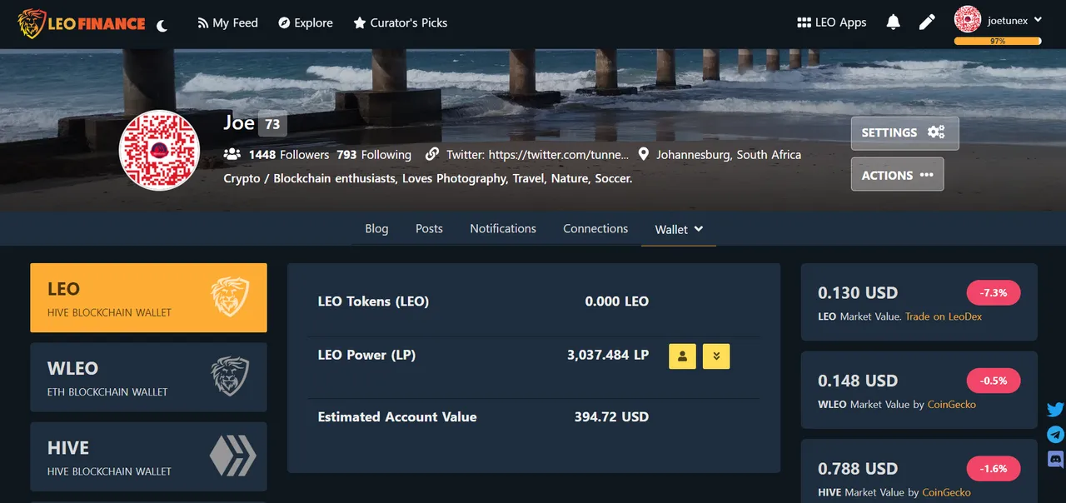Open notifications bell icon
The height and width of the screenshot is (503, 1066).
coord(894,22)
